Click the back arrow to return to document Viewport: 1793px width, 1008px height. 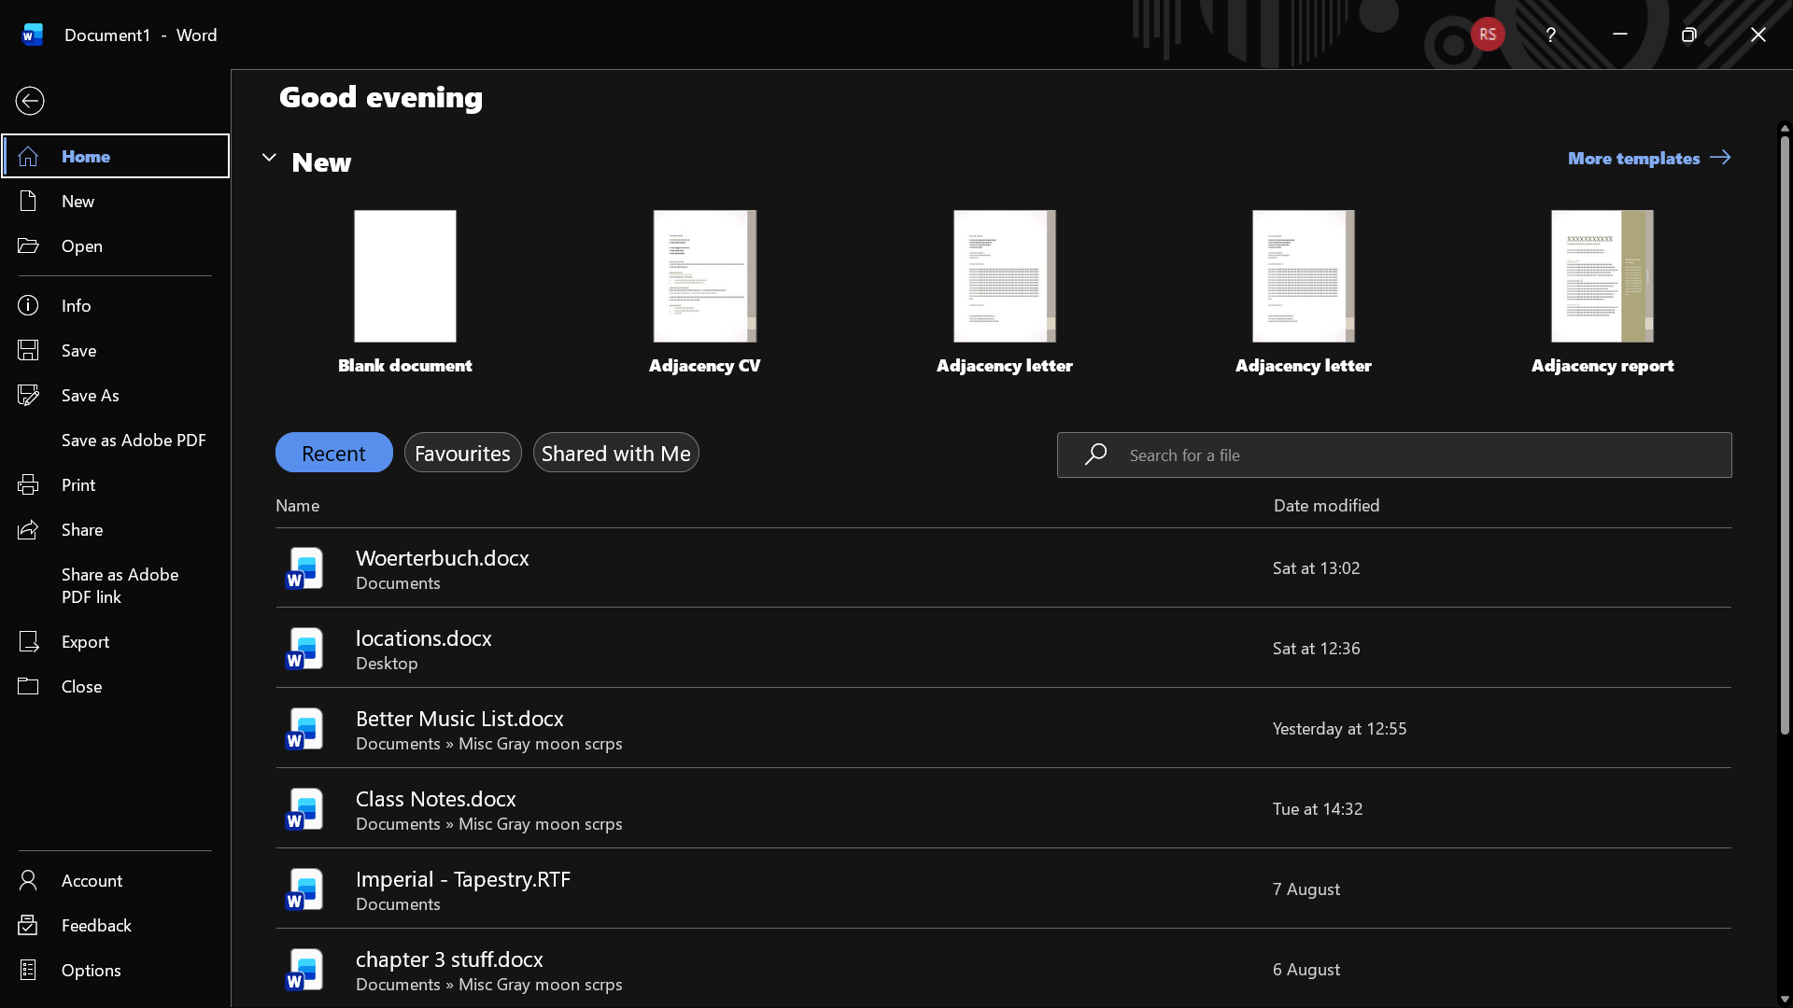[x=30, y=101]
